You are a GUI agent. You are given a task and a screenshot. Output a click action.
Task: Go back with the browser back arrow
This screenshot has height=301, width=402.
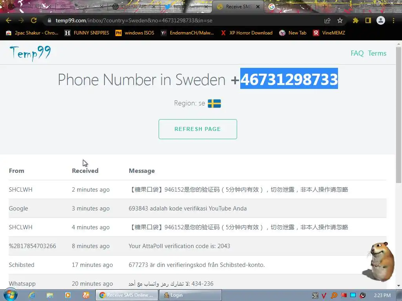click(9, 20)
